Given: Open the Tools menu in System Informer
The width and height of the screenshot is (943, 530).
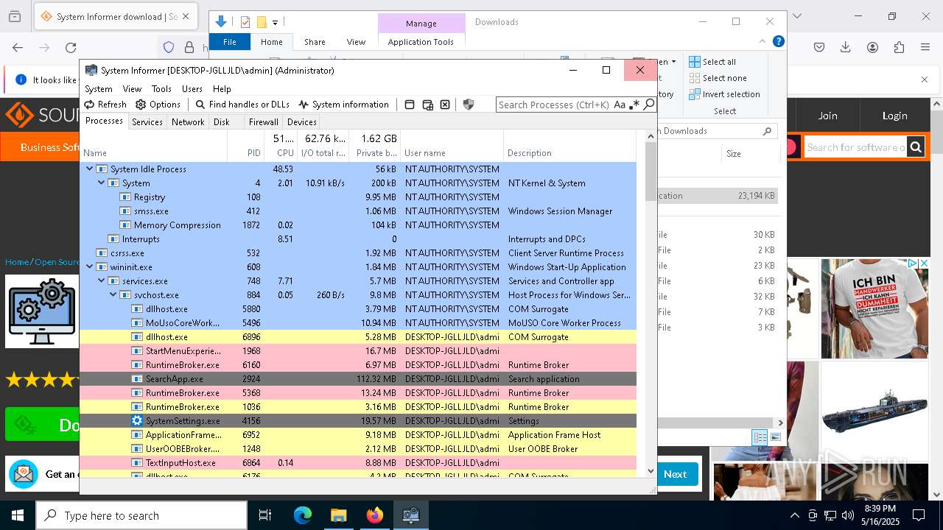Looking at the screenshot, I should tap(161, 88).
